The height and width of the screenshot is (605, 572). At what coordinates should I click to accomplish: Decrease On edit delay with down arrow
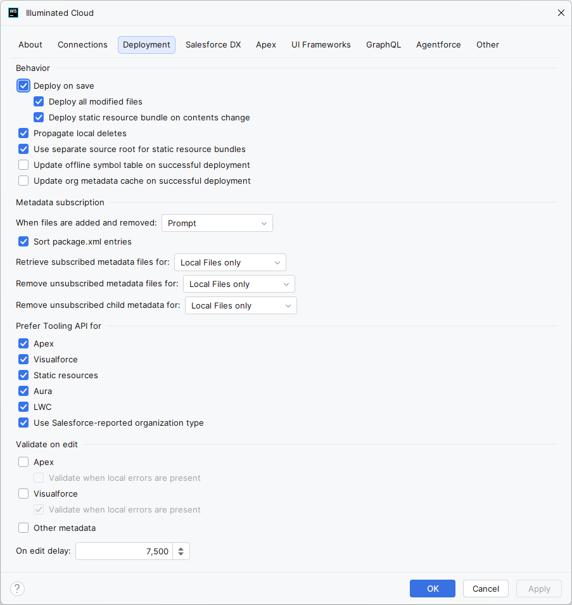181,554
